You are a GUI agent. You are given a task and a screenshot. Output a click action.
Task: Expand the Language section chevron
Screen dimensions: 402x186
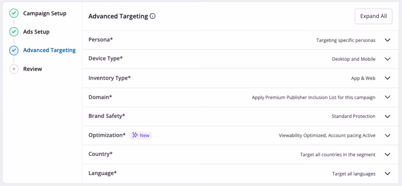(387, 173)
